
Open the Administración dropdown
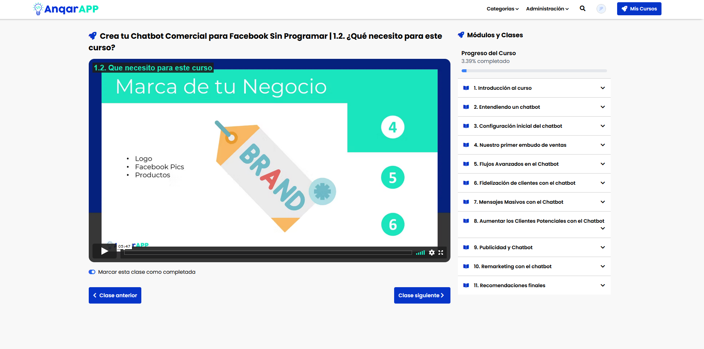547,9
